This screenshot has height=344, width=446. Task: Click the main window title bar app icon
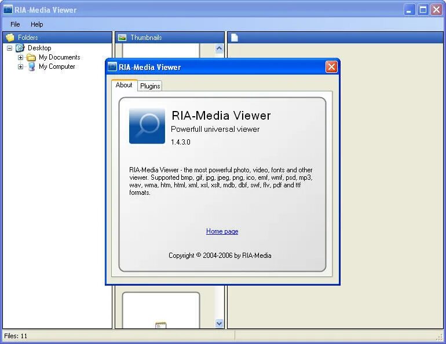pos(8,9)
